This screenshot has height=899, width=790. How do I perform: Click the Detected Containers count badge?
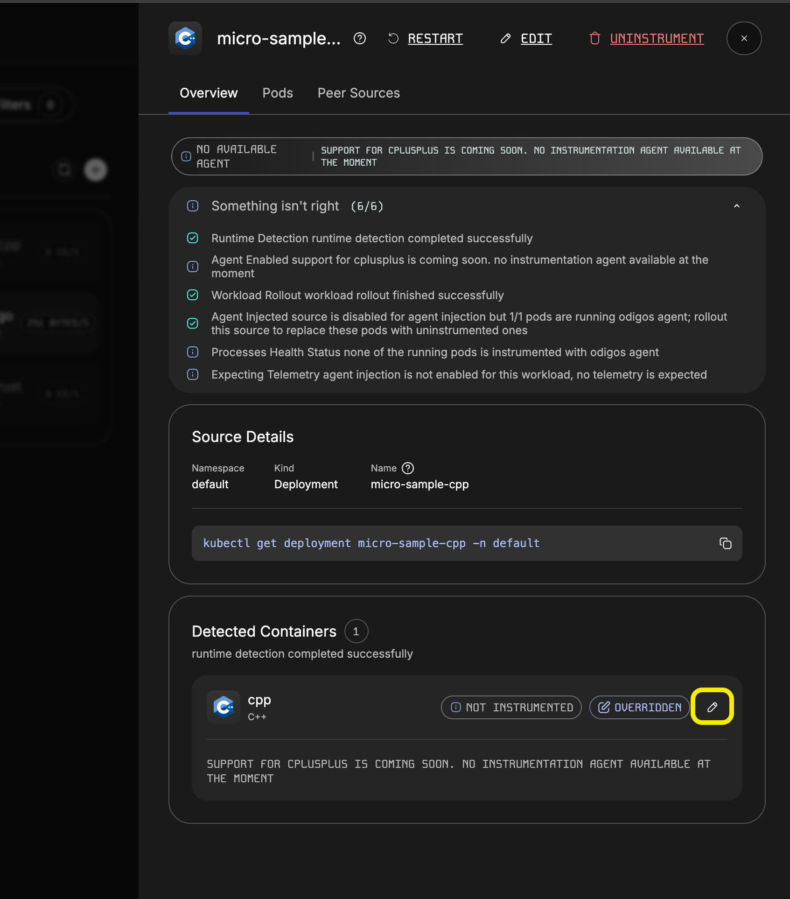[x=356, y=632]
